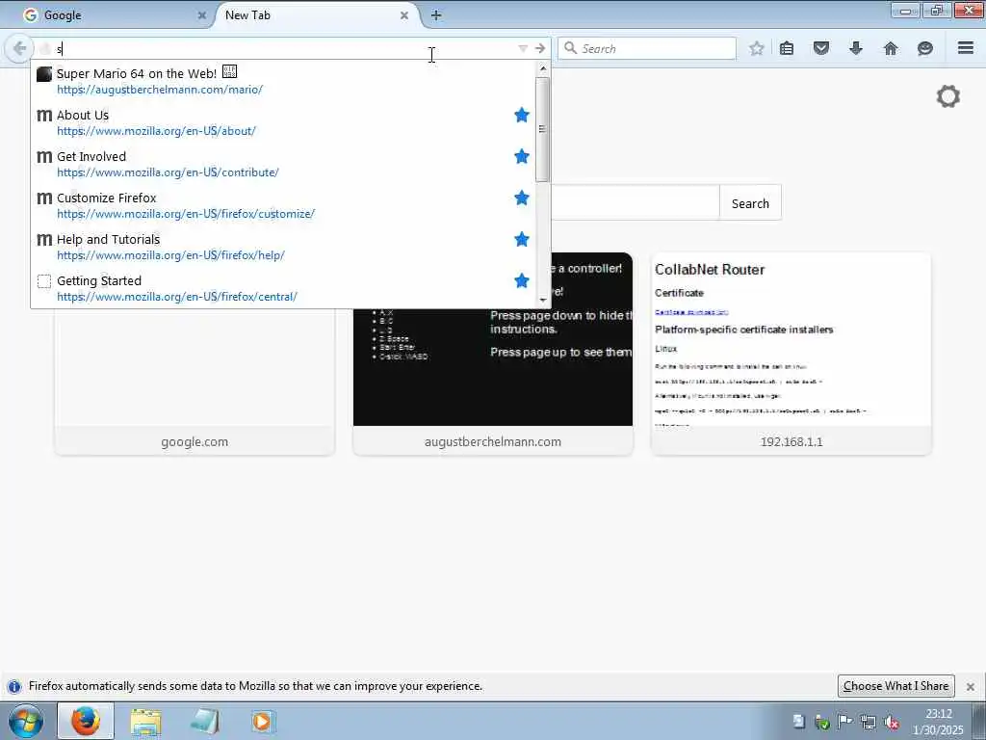This screenshot has width=986, height=740.
Task: Open the 192.168.1.1 CollabNet Router tile
Action: tap(791, 353)
